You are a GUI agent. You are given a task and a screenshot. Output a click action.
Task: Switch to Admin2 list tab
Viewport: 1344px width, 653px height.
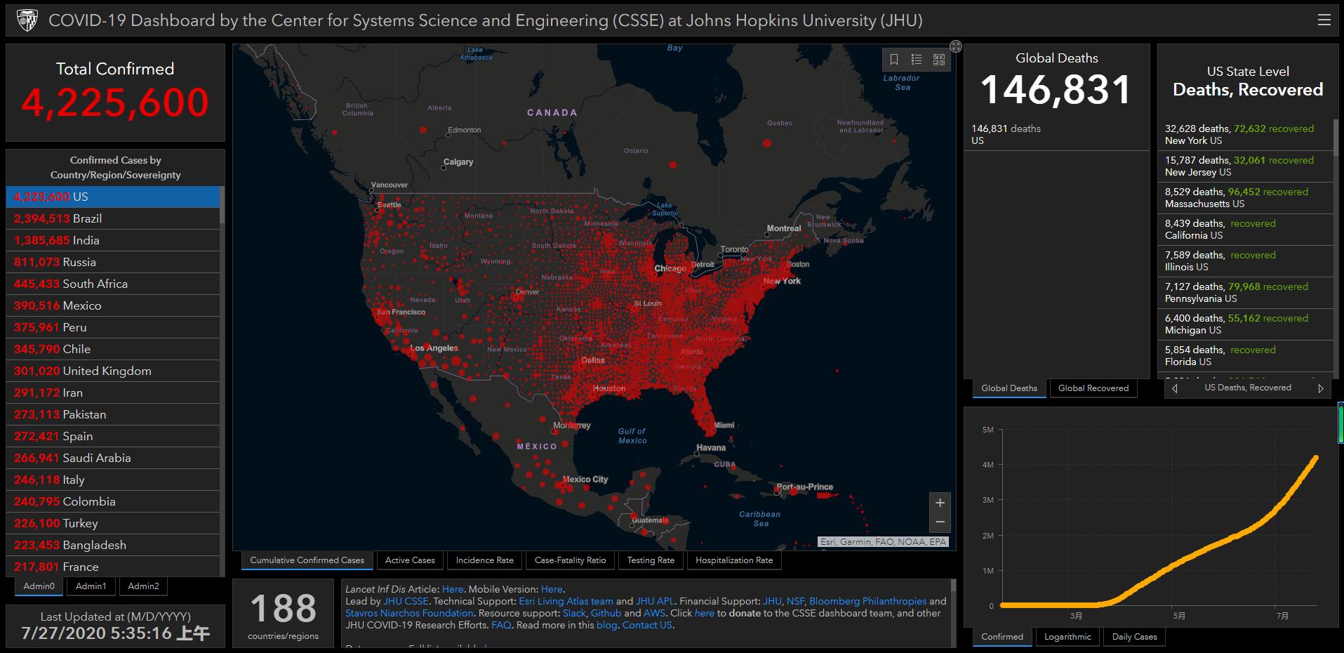click(144, 586)
